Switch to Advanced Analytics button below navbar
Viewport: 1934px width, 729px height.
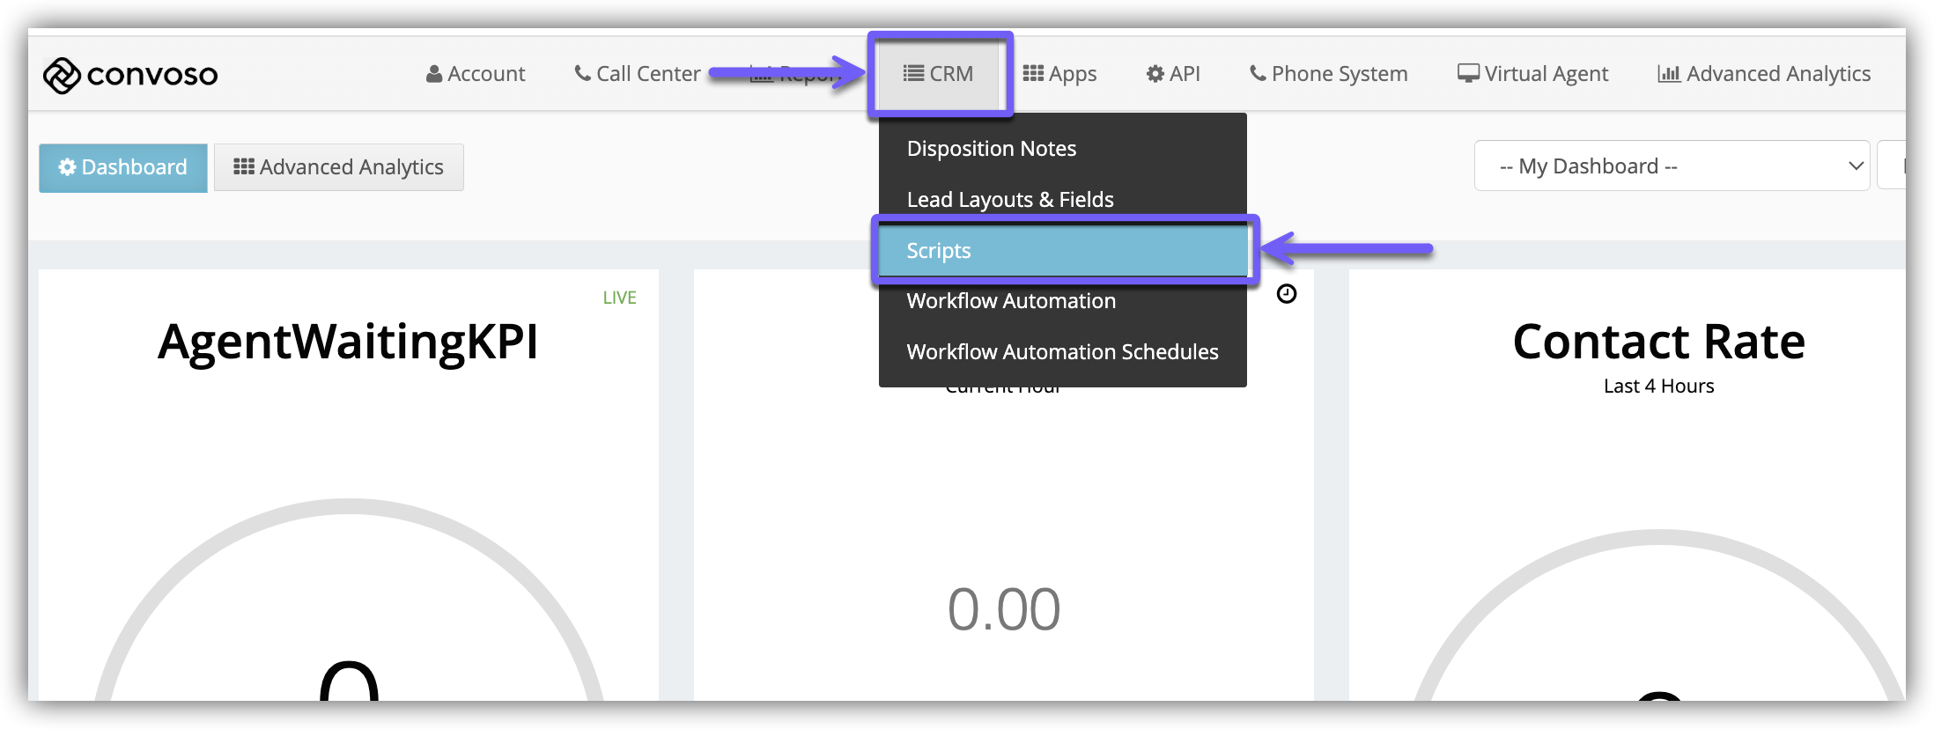coord(339,167)
